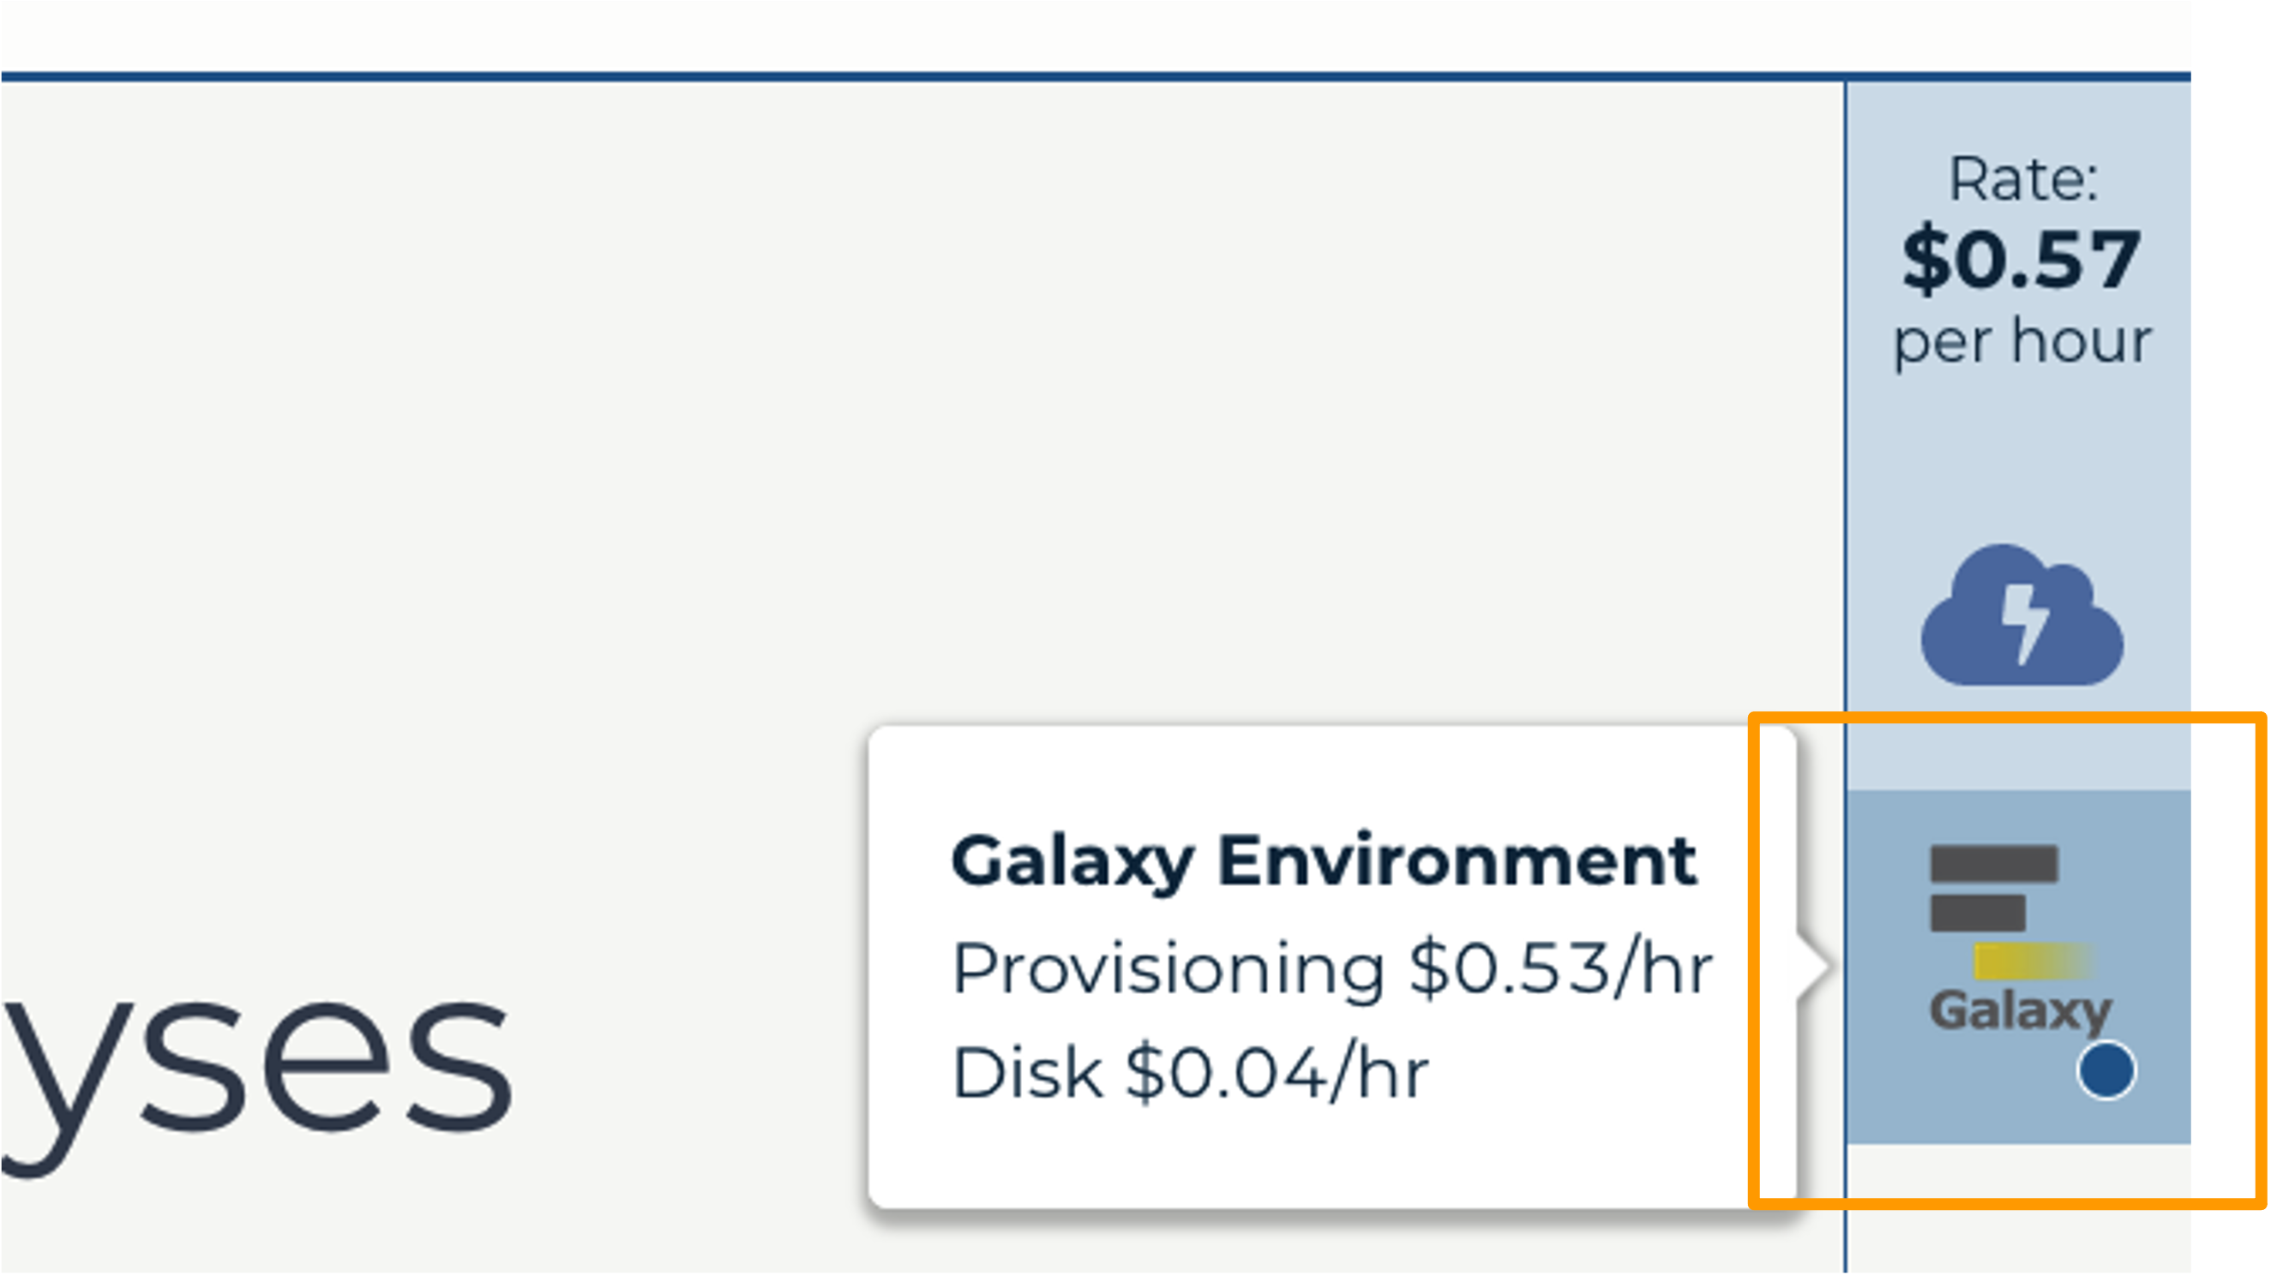
Task: Click the Provisioning $0.53/hr line
Action: (1332, 967)
